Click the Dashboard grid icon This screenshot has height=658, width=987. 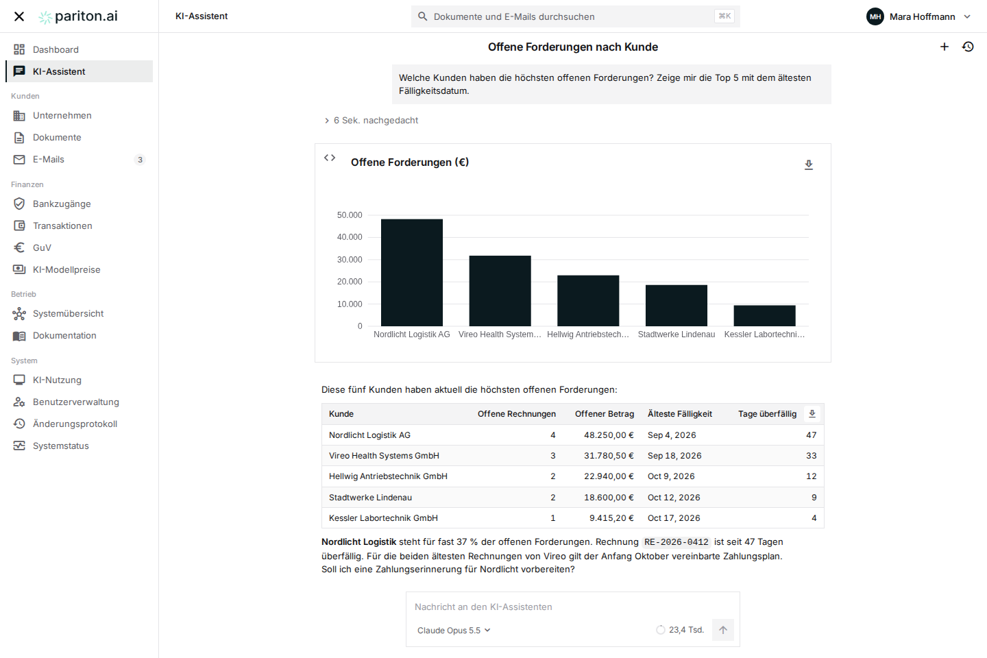(x=19, y=49)
